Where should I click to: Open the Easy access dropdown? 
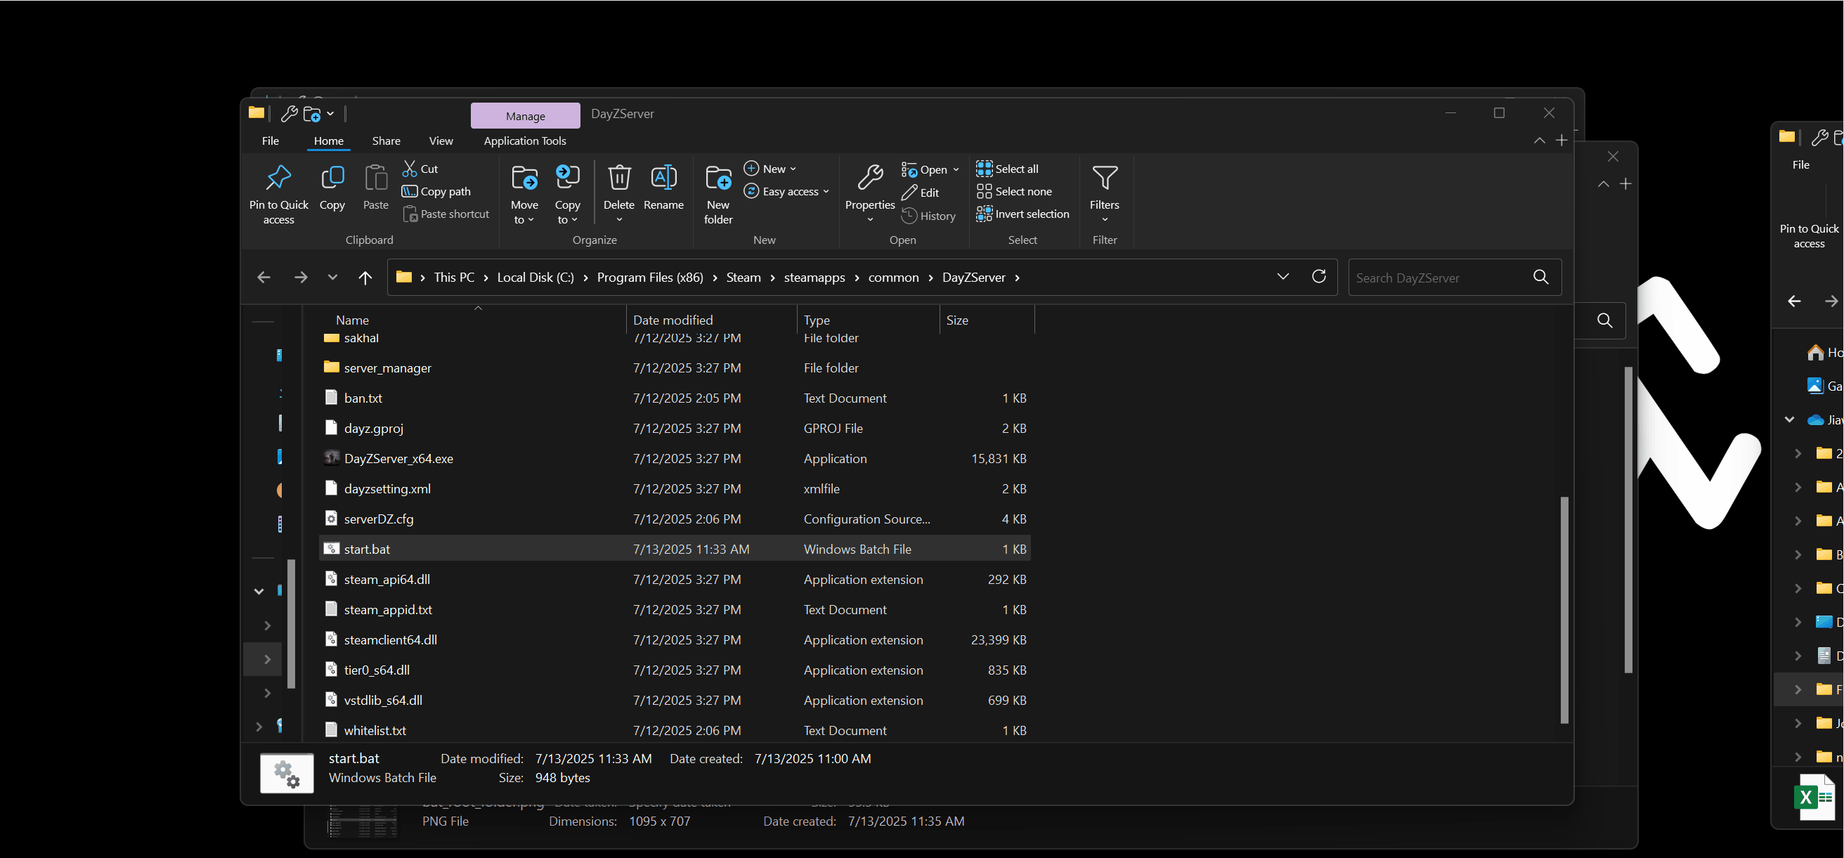(x=786, y=192)
